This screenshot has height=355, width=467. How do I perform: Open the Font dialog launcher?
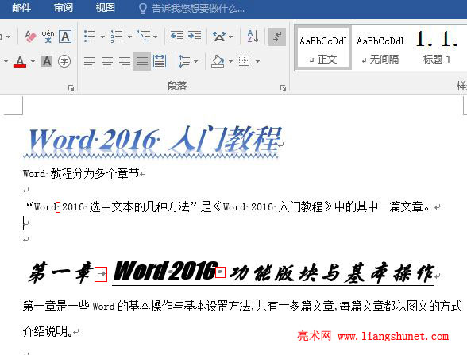pyautogui.click(x=71, y=87)
